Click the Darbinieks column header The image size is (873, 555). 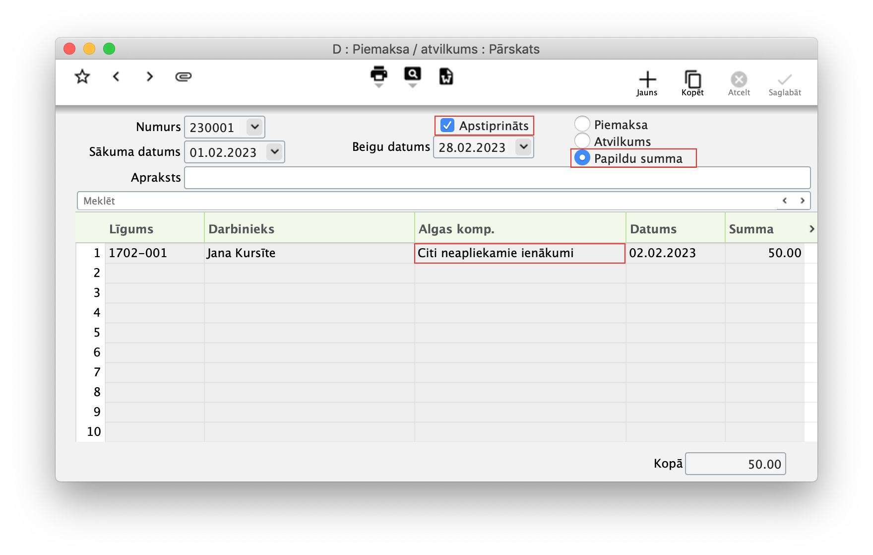310,229
